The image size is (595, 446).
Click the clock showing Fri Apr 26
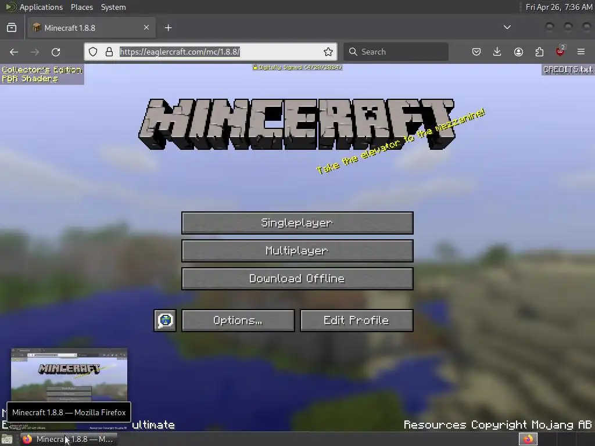click(558, 7)
